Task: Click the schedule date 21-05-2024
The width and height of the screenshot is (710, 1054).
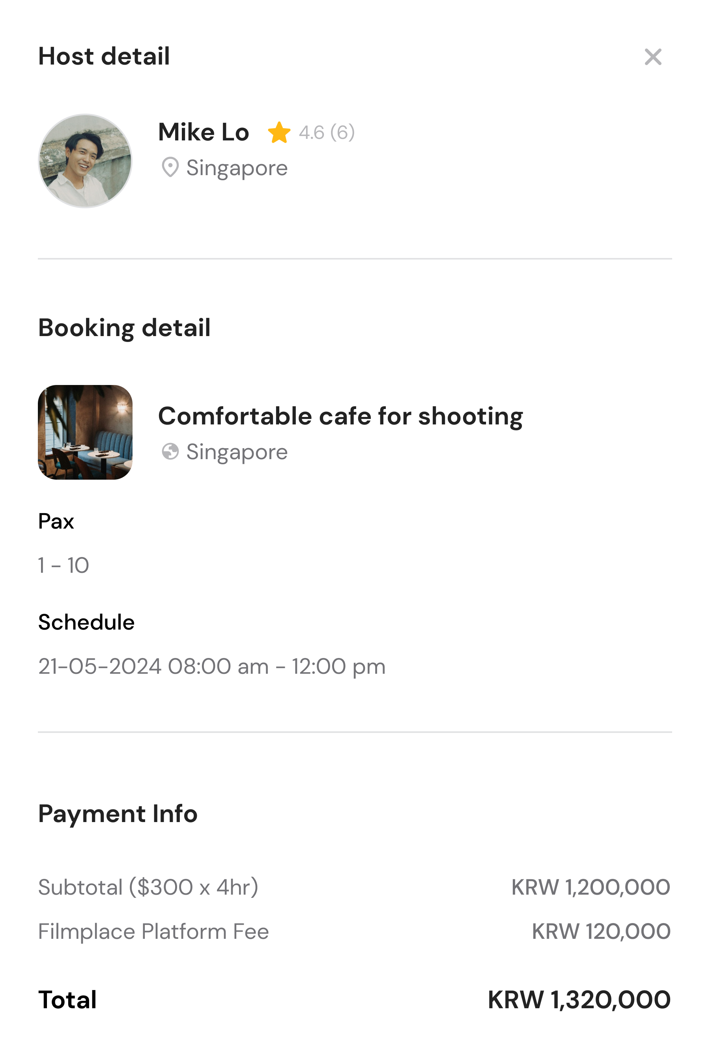Action: click(x=100, y=667)
